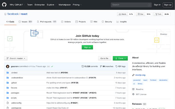This screenshot has height=109, width=175.
Task: Switch to the Security tab
Action: point(107,22)
